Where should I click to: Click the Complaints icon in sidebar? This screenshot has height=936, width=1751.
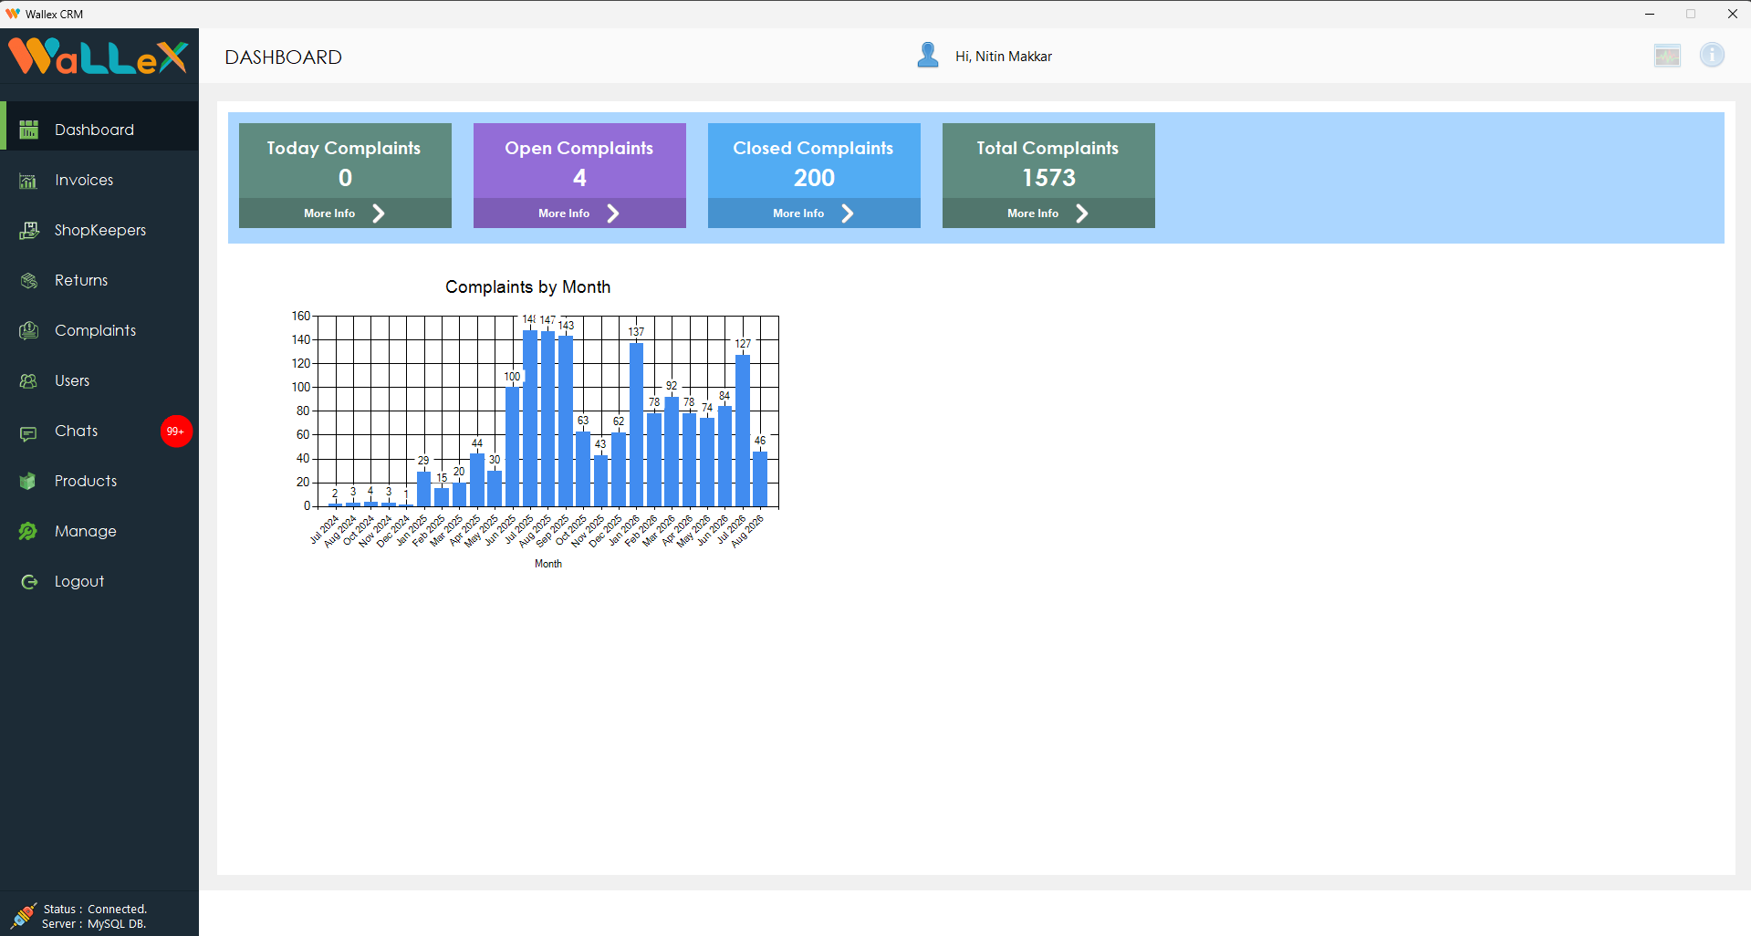29,330
